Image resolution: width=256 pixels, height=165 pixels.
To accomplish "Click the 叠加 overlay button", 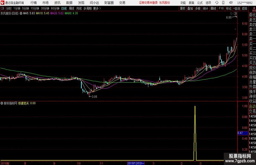I will (190, 8).
